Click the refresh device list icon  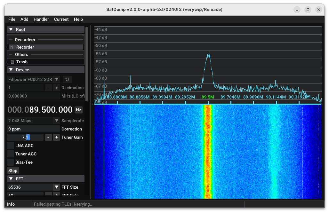[x=67, y=79]
